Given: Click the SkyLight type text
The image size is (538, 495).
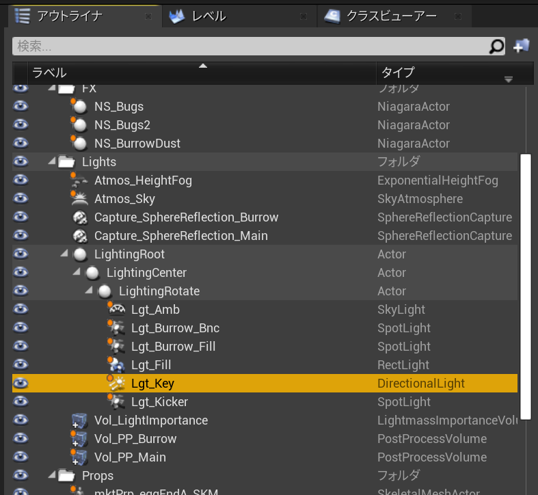Looking at the screenshot, I should coord(401,310).
